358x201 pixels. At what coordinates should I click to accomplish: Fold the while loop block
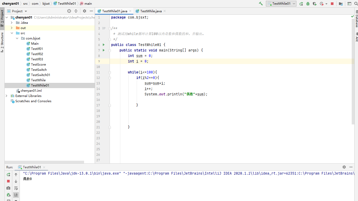pyautogui.click(x=110, y=72)
